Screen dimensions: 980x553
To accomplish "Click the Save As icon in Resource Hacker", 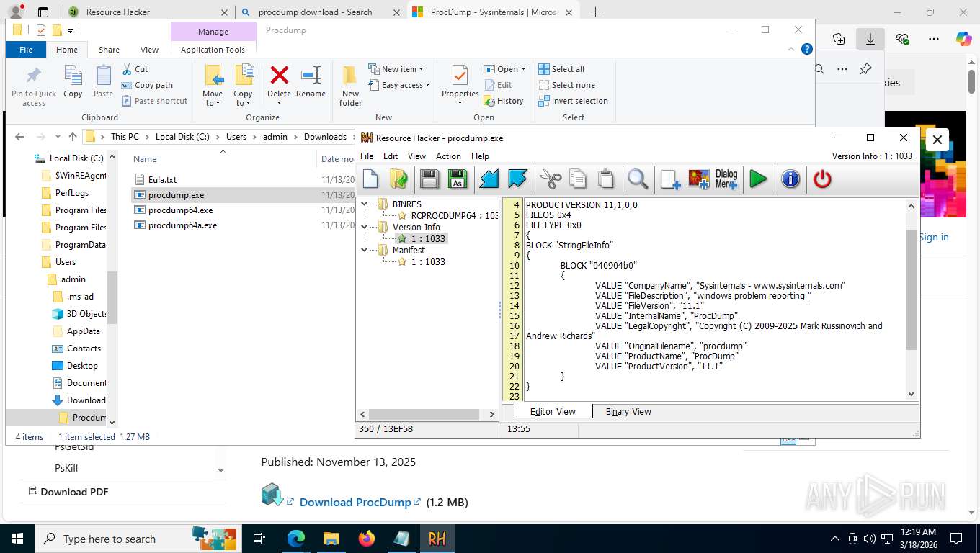I will (458, 179).
